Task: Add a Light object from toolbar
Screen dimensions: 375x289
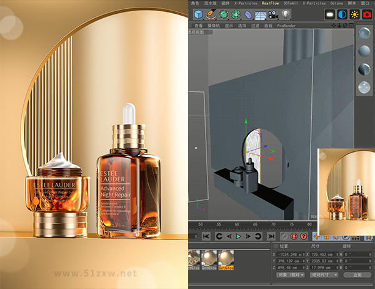Action: point(286,14)
